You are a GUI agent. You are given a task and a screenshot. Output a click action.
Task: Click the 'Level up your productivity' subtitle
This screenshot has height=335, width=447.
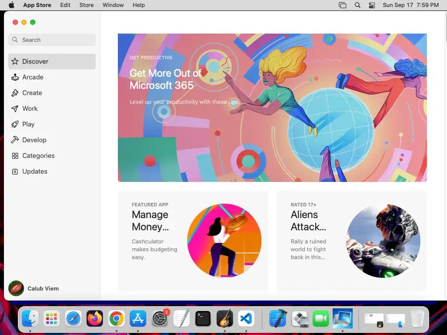tap(184, 102)
